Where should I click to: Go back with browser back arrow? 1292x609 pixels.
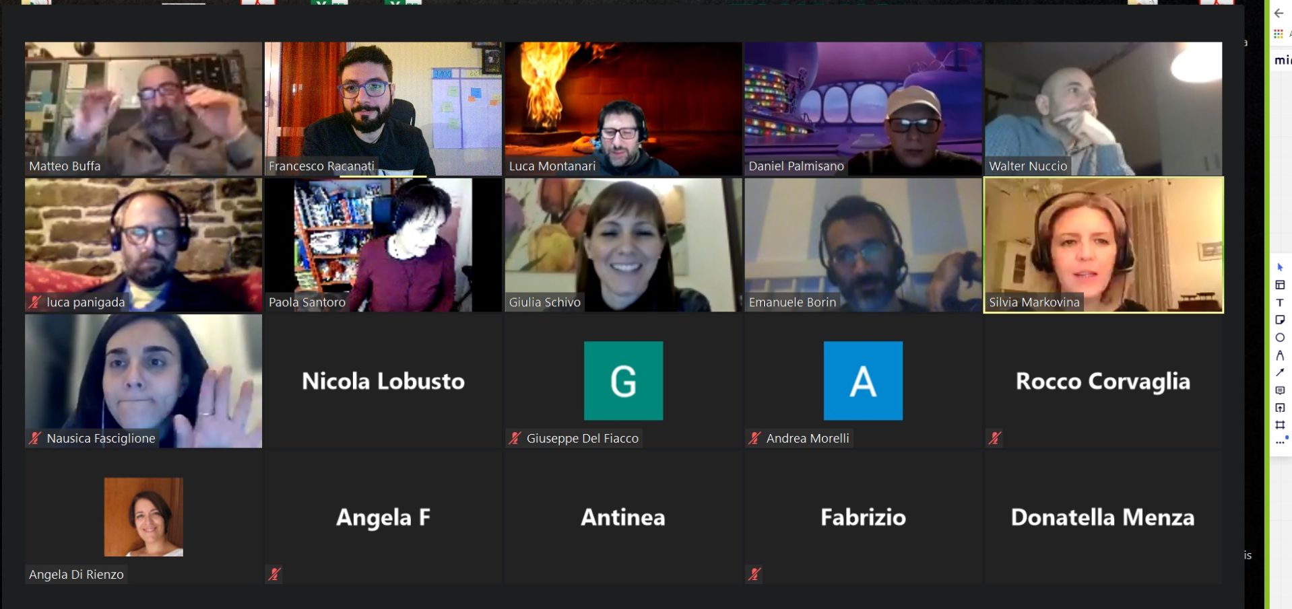(1279, 13)
